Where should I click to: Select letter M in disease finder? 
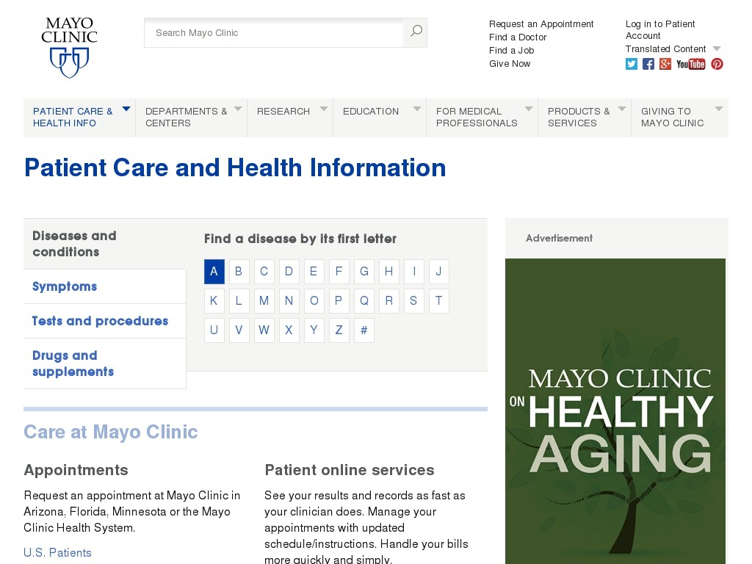click(x=264, y=300)
